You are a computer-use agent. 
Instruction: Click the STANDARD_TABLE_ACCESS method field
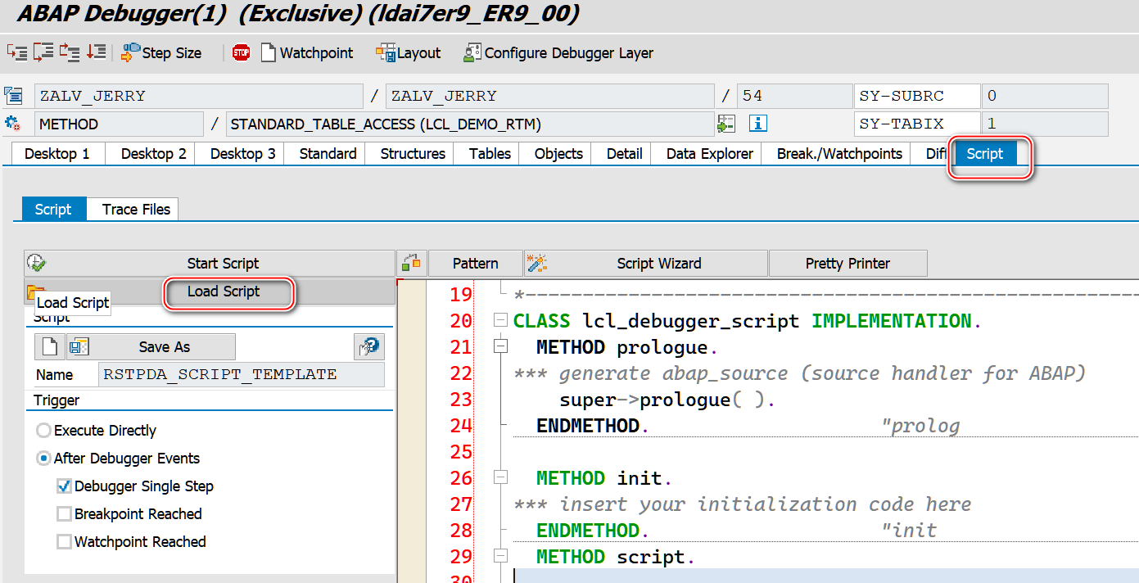[469, 124]
